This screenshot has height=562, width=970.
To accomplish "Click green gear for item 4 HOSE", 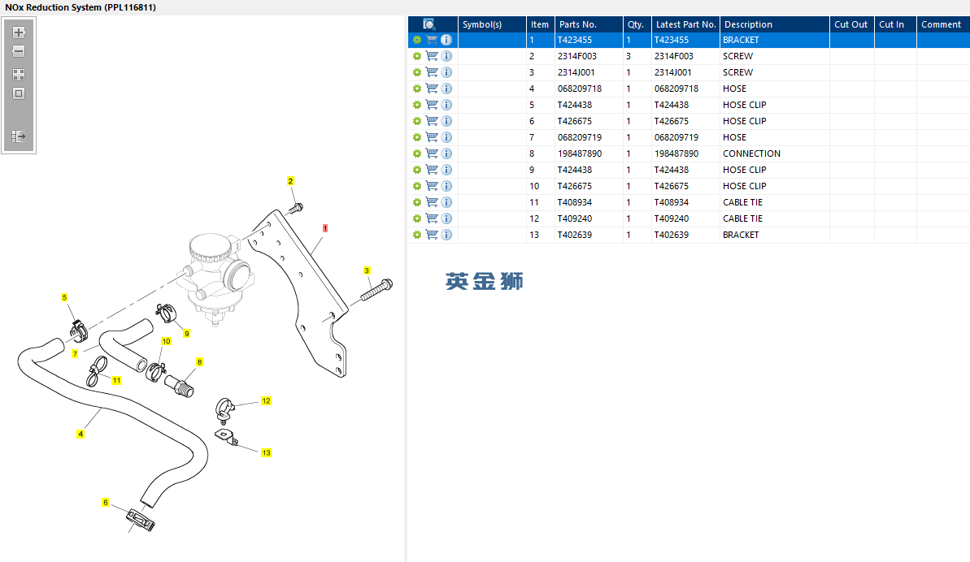I will (417, 89).
